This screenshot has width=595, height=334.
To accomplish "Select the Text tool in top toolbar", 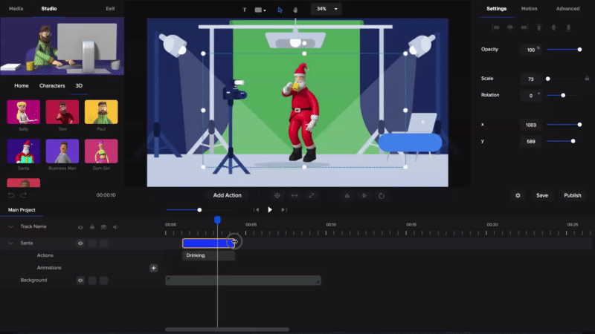I will pos(245,10).
